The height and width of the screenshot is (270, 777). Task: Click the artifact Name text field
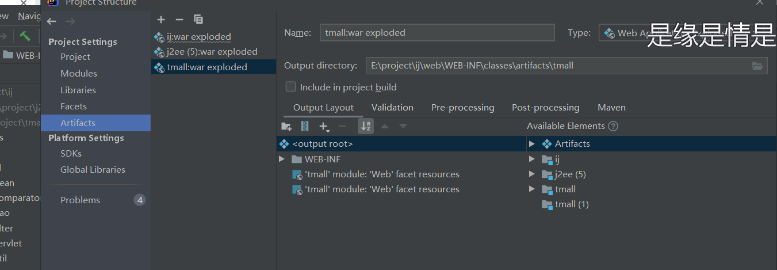437,33
